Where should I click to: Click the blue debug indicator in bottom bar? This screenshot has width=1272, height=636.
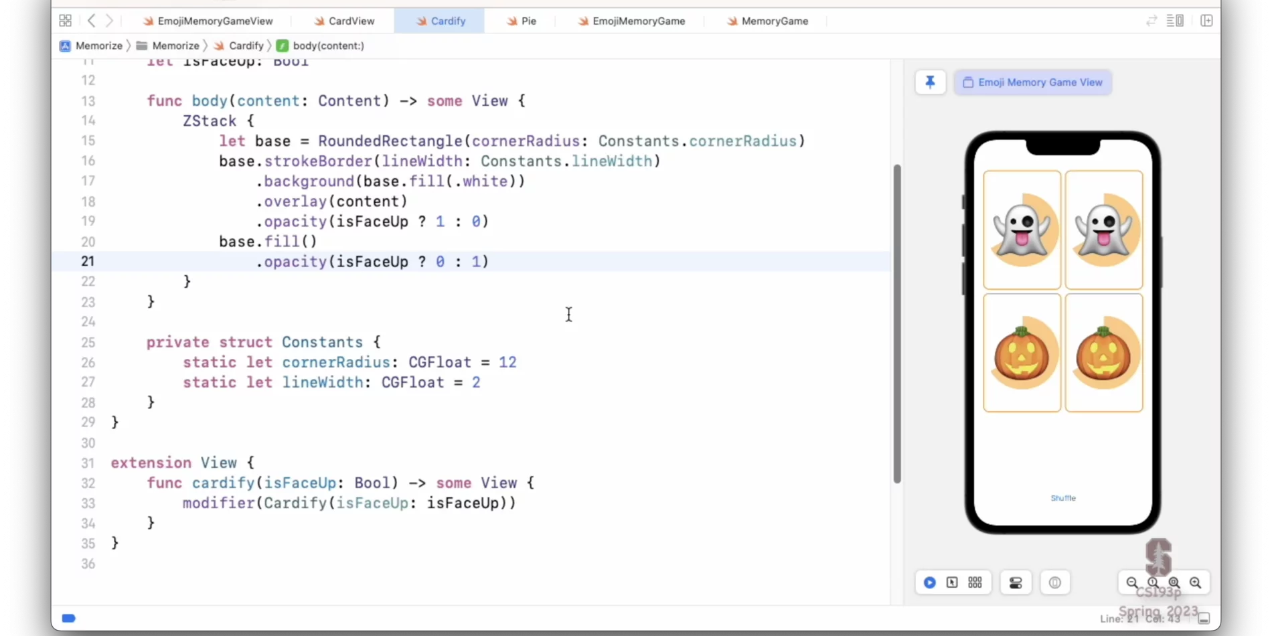pos(68,618)
